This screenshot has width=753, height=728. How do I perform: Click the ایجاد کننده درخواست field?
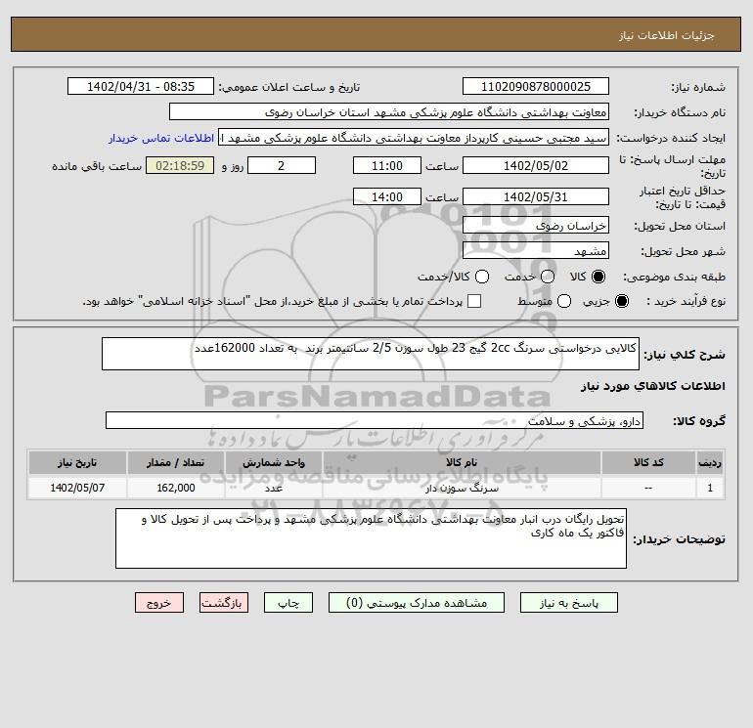click(x=414, y=137)
